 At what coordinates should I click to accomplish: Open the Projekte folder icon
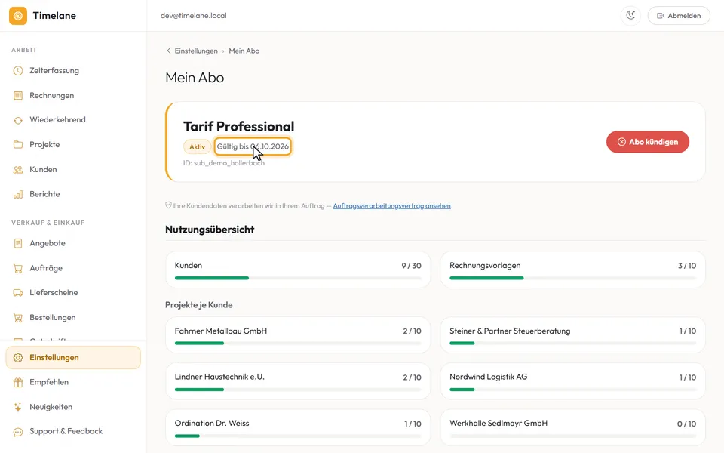(18, 145)
